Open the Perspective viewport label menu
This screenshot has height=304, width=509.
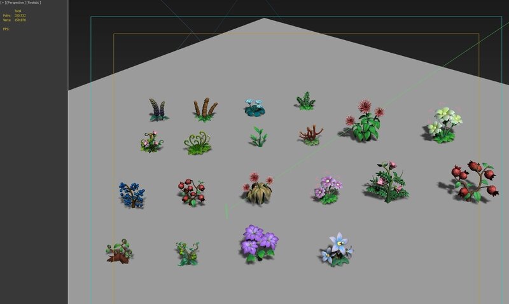click(x=15, y=3)
